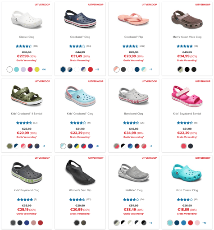The image size is (214, 230).
Task: Select the dark navy swatch for Kids' Bayaband Sandal
Action: pos(191,146)
